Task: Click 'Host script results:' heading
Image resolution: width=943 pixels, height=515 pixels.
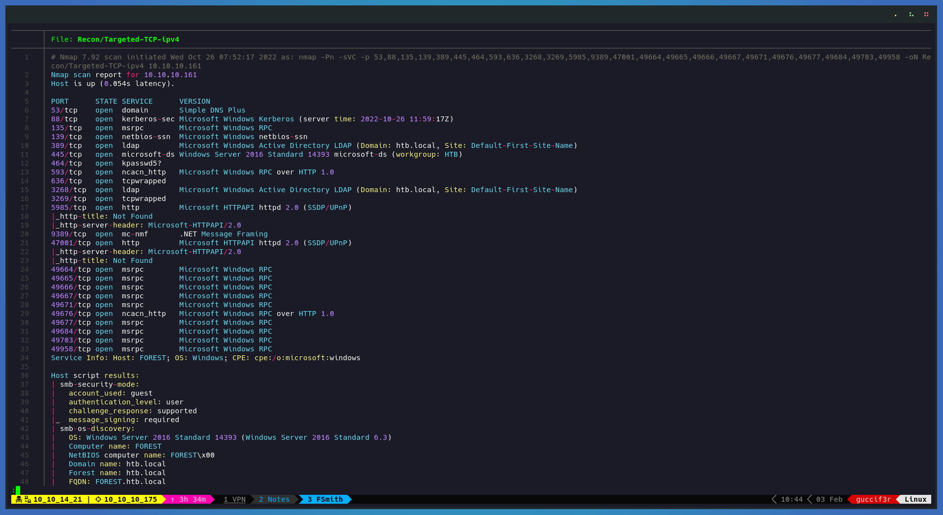Action: 95,375
